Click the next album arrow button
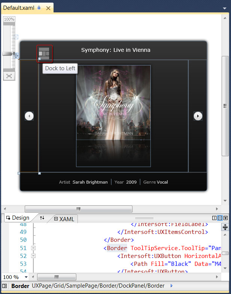231x294 pixels. (x=198, y=116)
